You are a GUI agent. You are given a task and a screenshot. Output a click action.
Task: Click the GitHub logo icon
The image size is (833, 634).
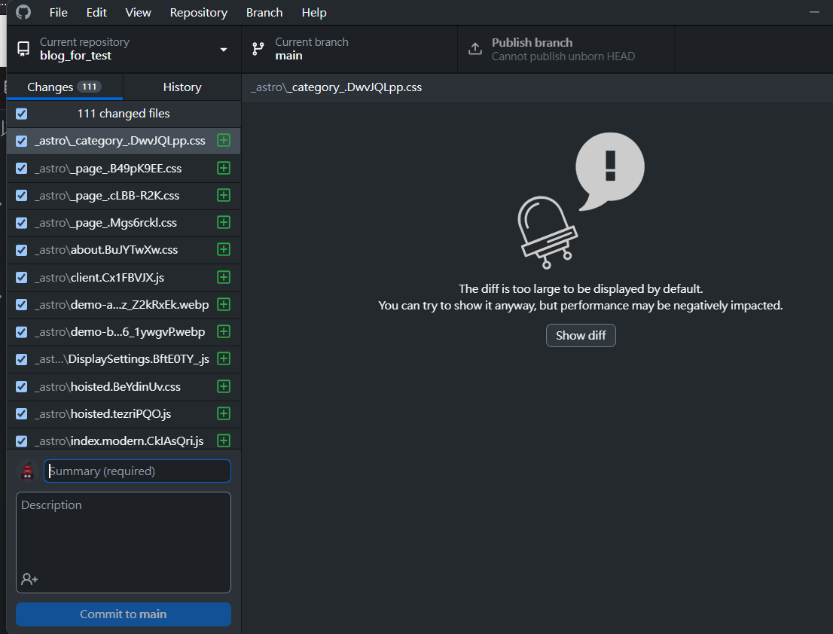click(23, 12)
